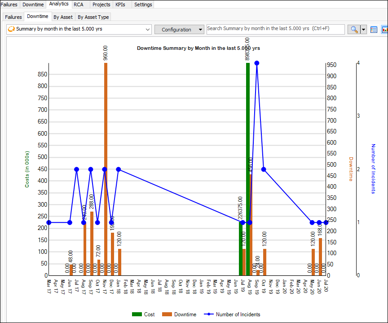Click the peak incidents point at Sep 19
This screenshot has height=323, width=388.
coord(257,63)
